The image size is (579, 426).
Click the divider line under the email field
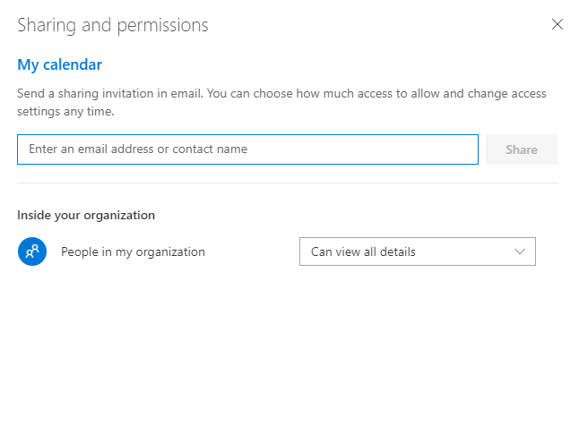[287, 183]
